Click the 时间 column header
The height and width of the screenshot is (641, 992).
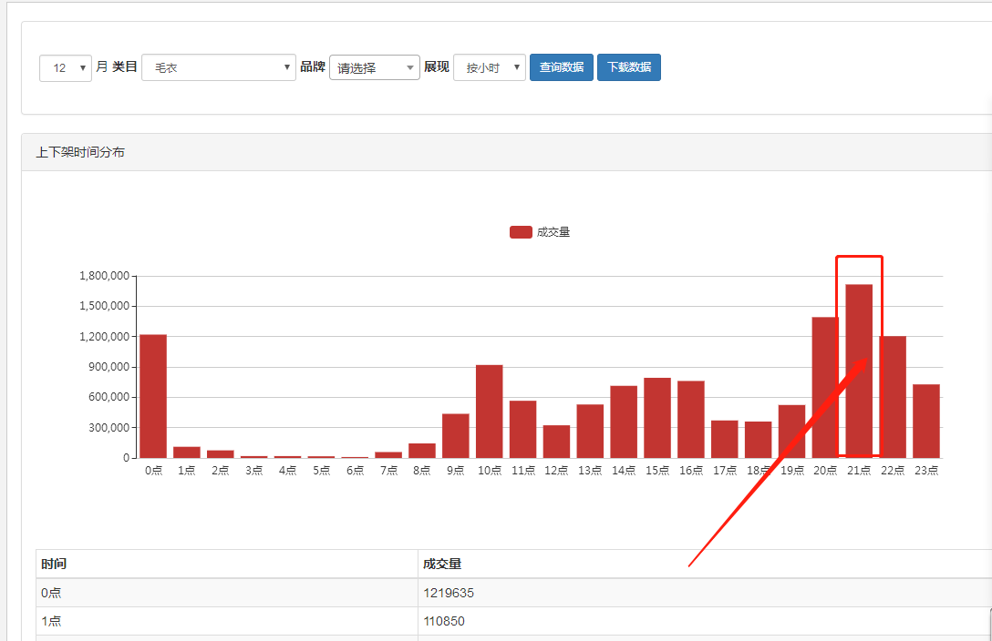point(54,565)
